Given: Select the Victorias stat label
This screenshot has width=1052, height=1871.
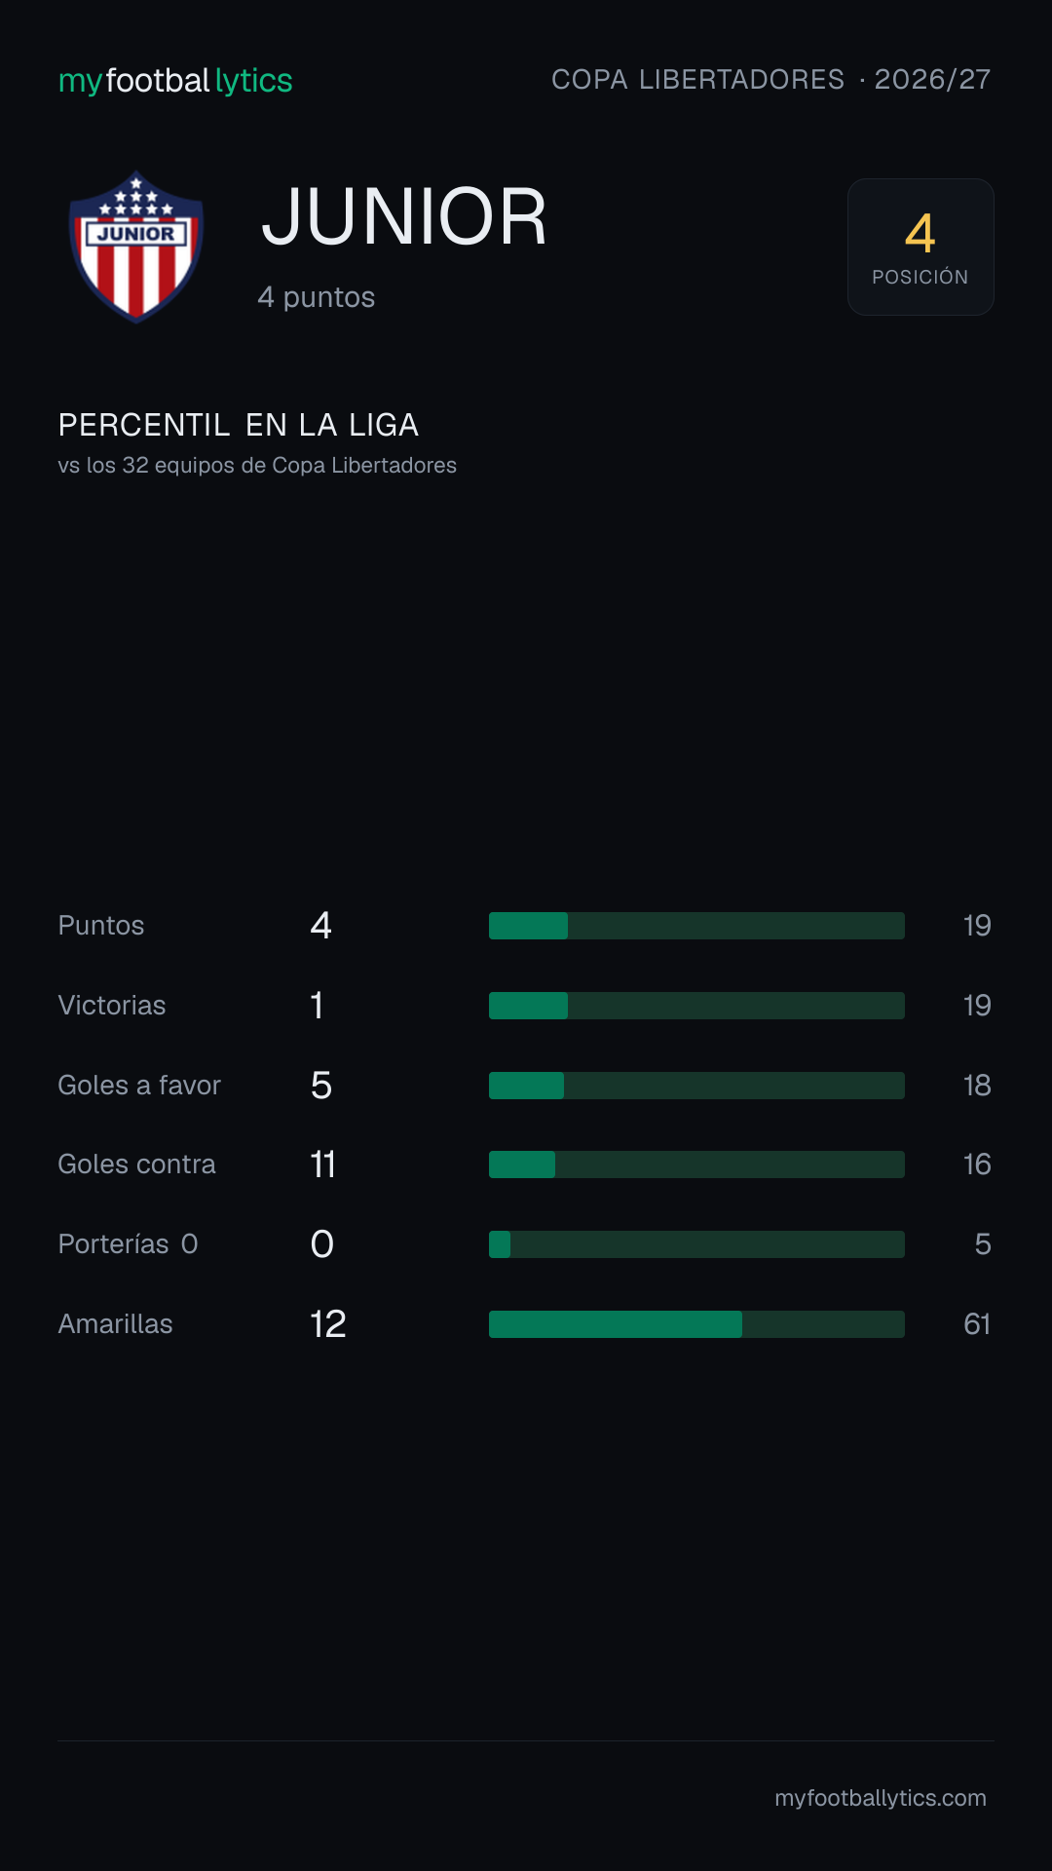Looking at the screenshot, I should [x=112, y=1006].
